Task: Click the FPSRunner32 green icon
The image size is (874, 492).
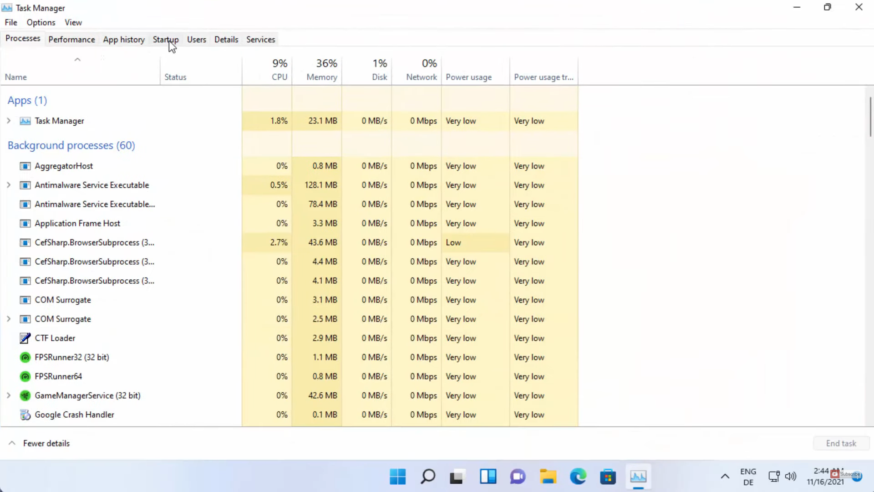Action: pos(25,357)
